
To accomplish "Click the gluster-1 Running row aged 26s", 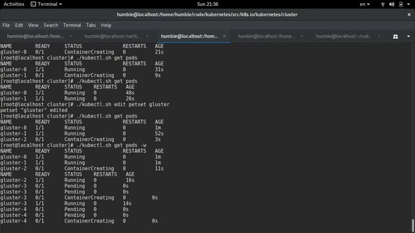I will click(x=67, y=98).
